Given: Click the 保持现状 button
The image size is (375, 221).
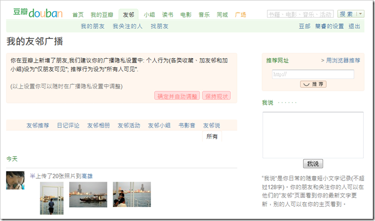Looking at the screenshot, I should pos(217,96).
